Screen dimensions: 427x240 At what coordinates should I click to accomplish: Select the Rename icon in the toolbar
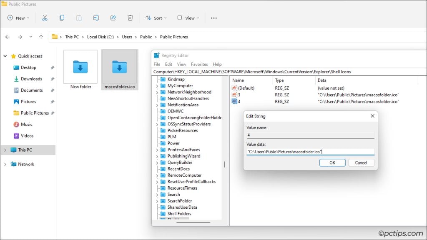pyautogui.click(x=96, y=18)
